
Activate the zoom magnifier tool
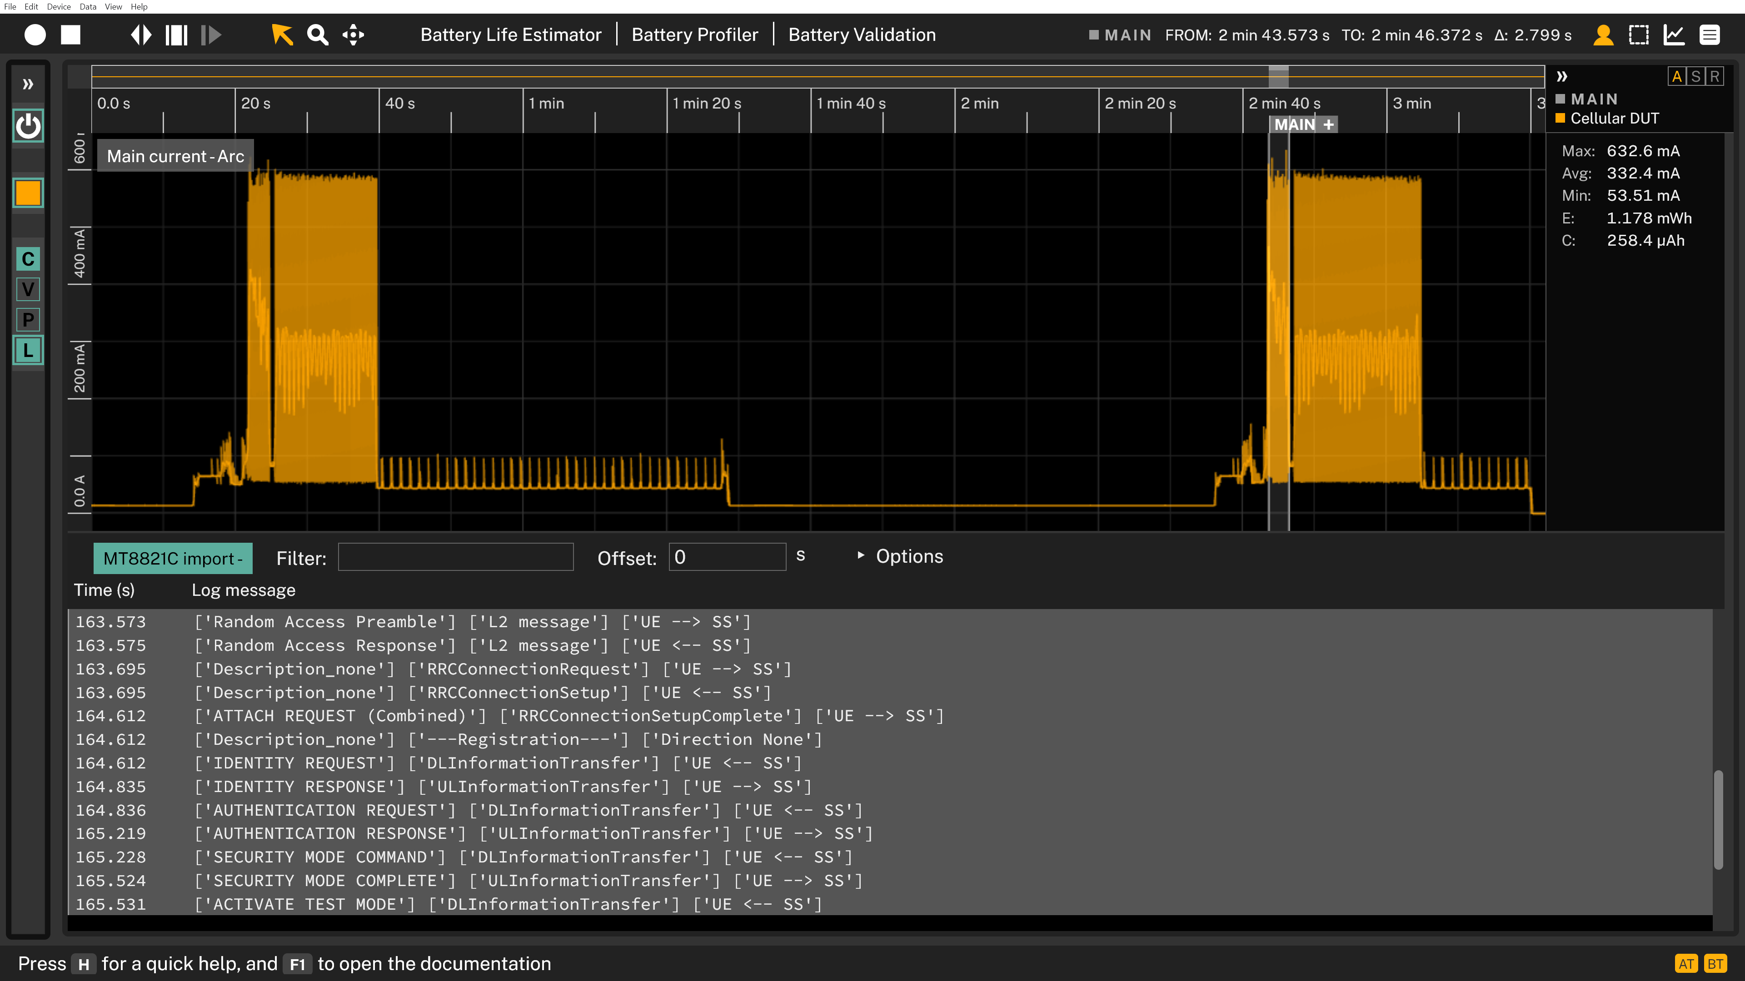317,35
